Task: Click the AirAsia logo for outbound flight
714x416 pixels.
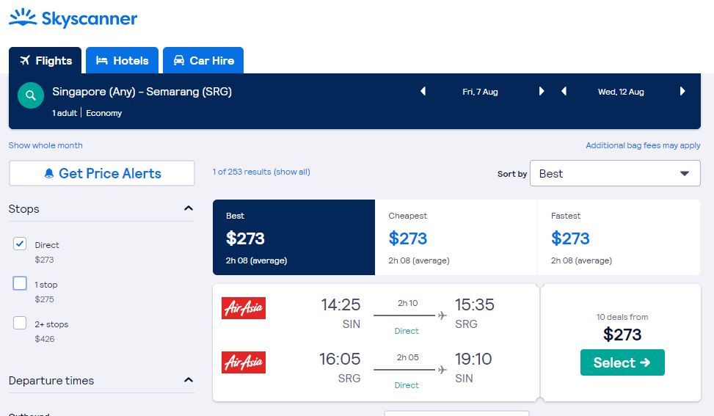Action: tap(244, 308)
